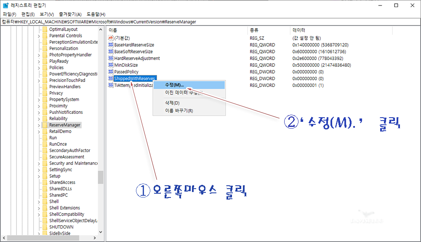Choose 이름 바꾸기(R) in the context menu
421x242 pixels.
(189, 110)
